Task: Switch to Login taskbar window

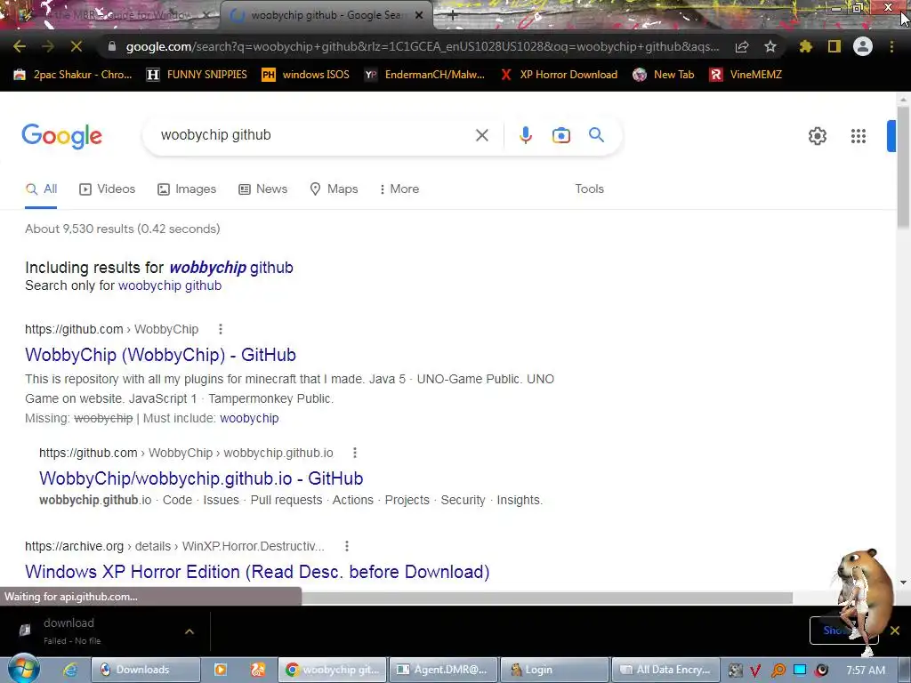Action: [x=554, y=670]
